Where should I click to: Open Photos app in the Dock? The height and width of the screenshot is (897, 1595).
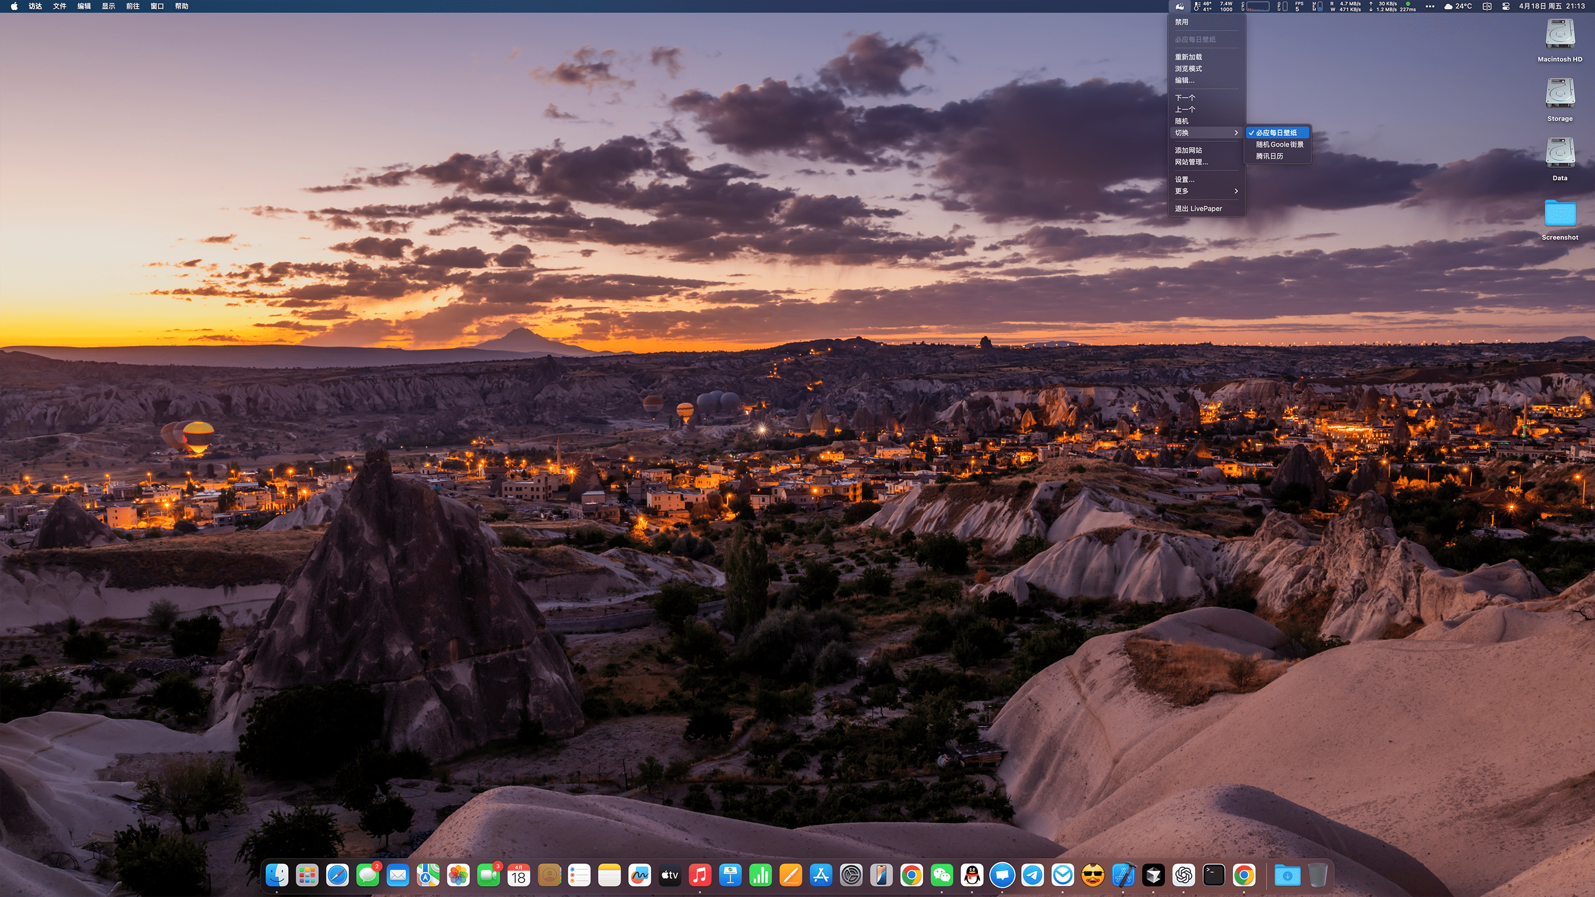[458, 875]
